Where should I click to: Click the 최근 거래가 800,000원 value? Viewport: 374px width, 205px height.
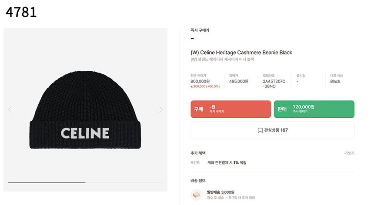pos(200,81)
